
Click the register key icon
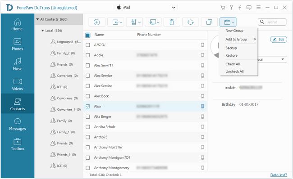(x=231, y=8)
